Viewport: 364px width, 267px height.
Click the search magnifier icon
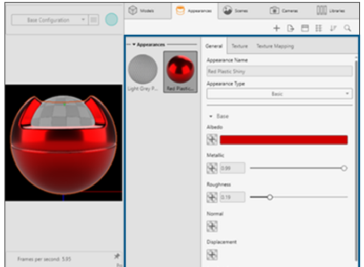click(348, 29)
